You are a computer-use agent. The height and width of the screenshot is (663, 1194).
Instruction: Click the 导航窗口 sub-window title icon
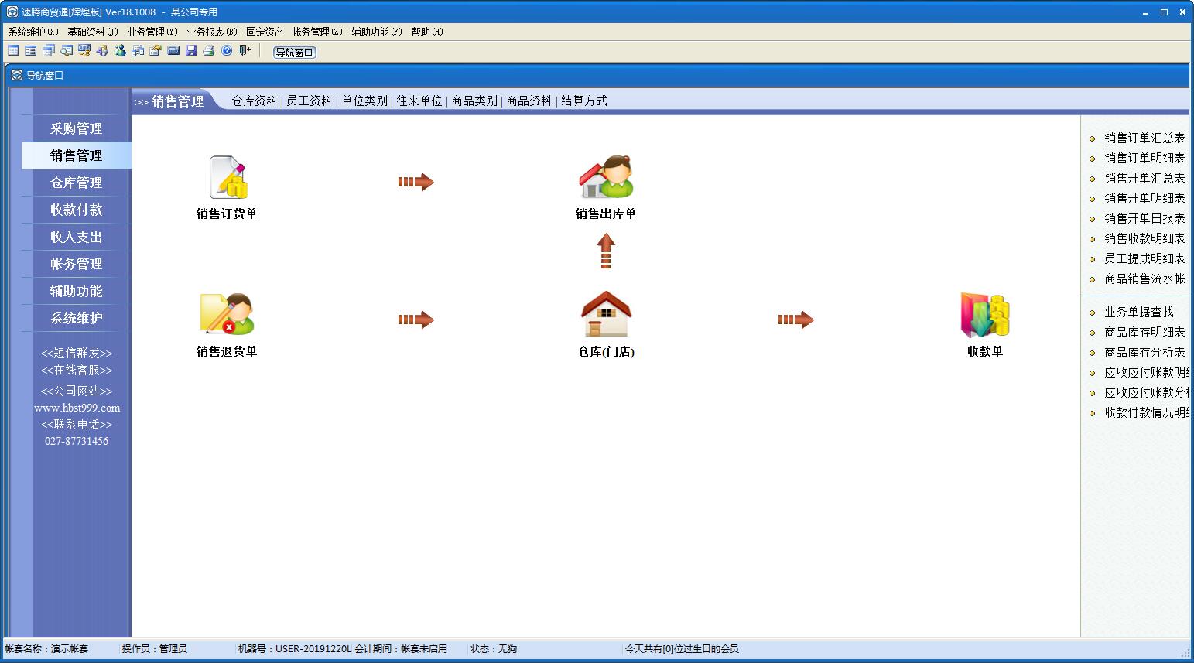(17, 75)
